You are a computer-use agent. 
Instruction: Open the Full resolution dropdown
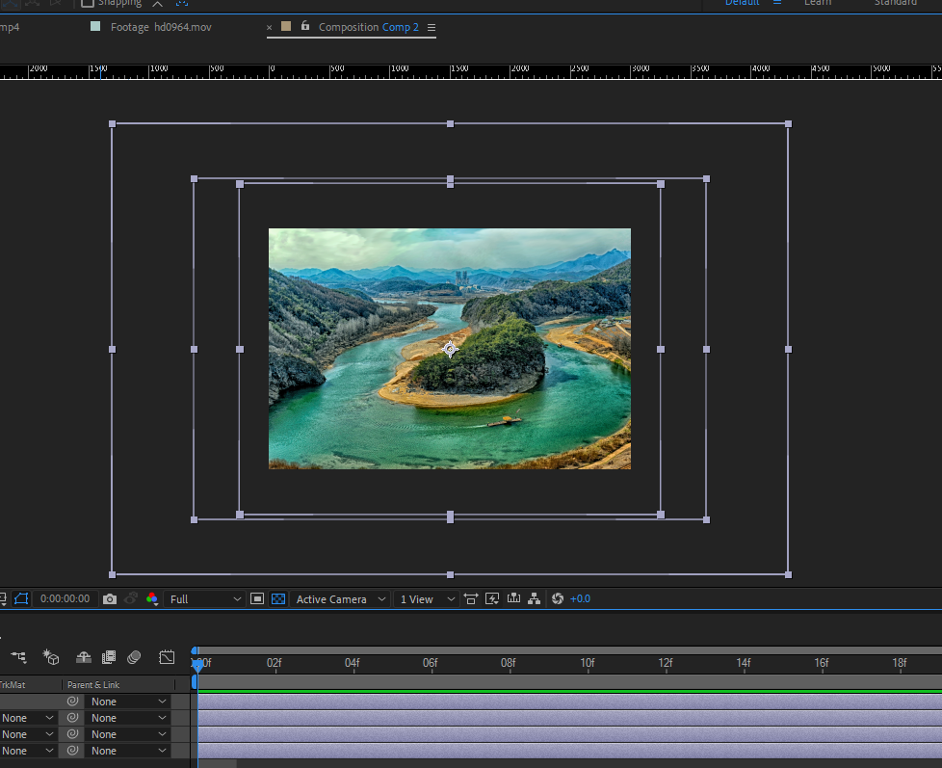[205, 599]
